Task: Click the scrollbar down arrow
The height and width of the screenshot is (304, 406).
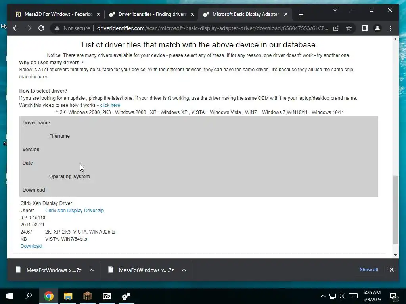Action: [x=395, y=255]
